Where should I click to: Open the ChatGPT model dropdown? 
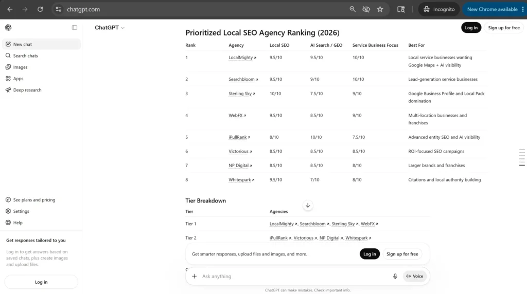click(110, 28)
